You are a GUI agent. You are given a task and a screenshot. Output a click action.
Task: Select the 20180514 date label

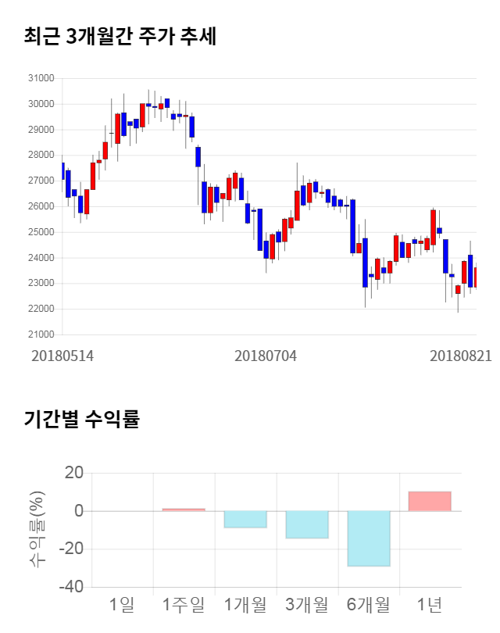point(62,356)
